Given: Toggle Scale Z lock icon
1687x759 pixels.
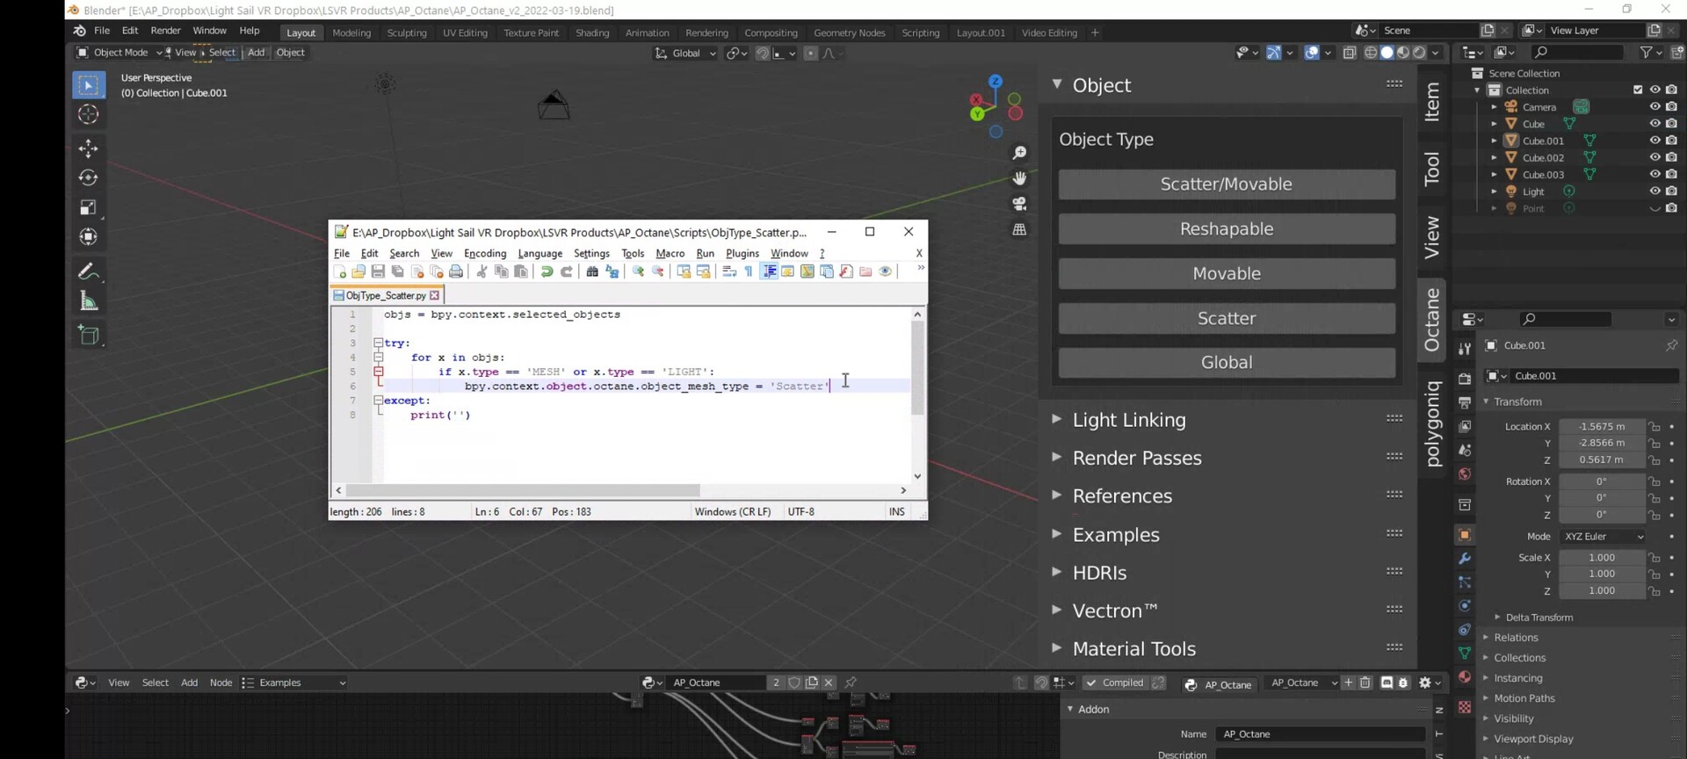Looking at the screenshot, I should (1654, 591).
